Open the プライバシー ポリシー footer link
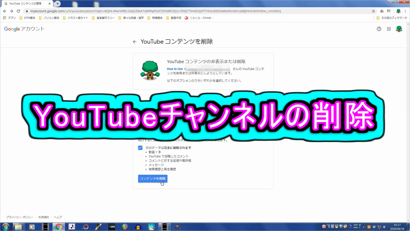The image size is (410, 231). coord(20,217)
